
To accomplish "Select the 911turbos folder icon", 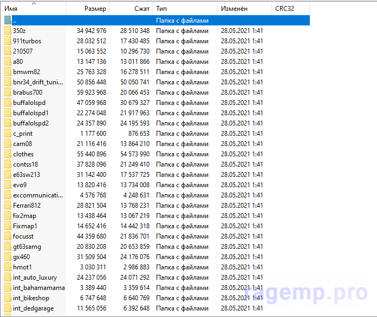I will pyautogui.click(x=8, y=41).
